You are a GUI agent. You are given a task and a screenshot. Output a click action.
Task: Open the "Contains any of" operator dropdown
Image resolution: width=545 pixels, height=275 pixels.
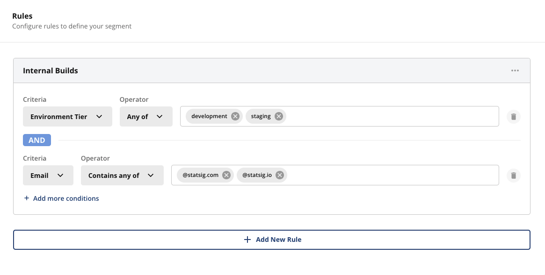[122, 175]
